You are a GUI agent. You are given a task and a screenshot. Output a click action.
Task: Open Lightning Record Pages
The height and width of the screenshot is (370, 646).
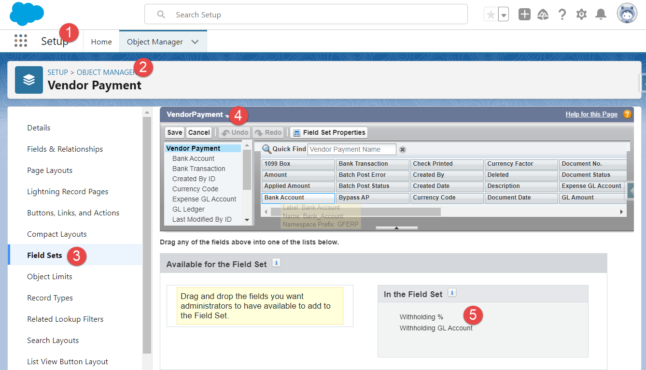(68, 192)
